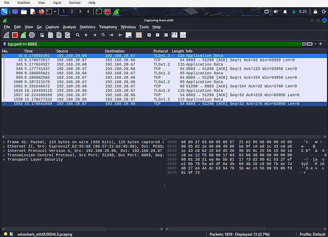Screen dimensions: 328x237
Task: Click Profile: Default in status bar
Action: pos(312,234)
